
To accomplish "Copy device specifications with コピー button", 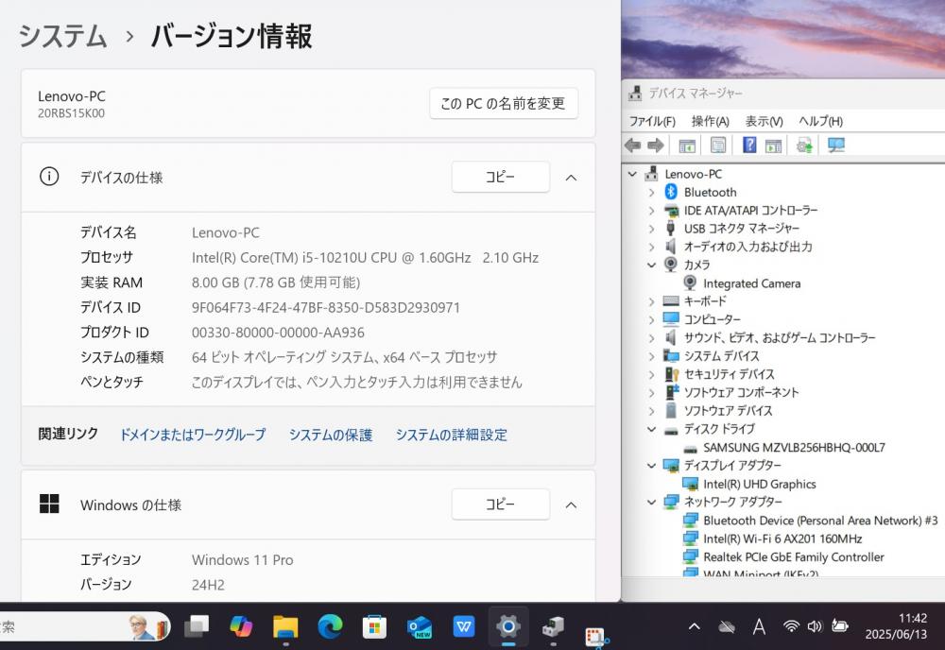I will 500,177.
